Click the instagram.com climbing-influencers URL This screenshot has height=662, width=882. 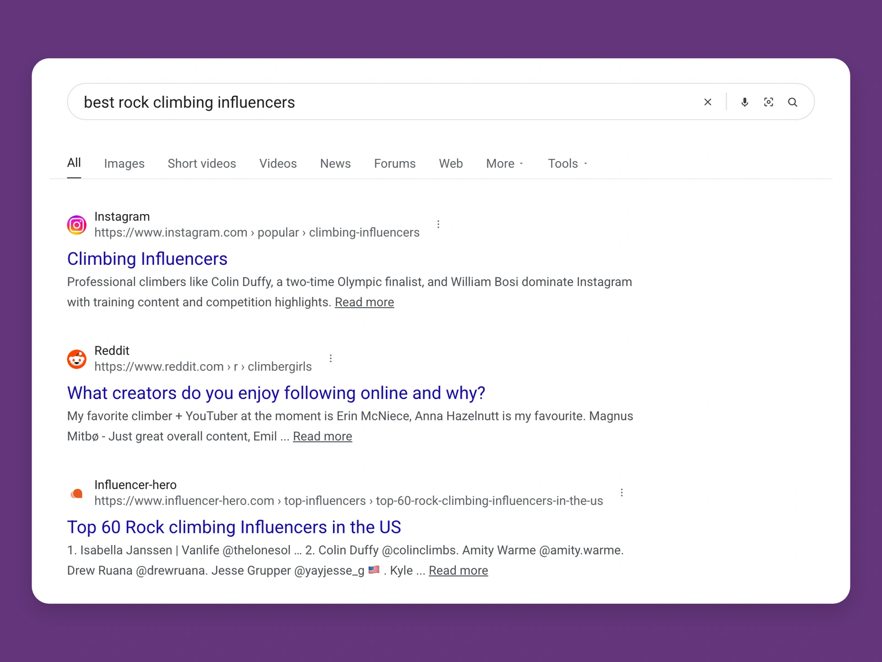(257, 232)
